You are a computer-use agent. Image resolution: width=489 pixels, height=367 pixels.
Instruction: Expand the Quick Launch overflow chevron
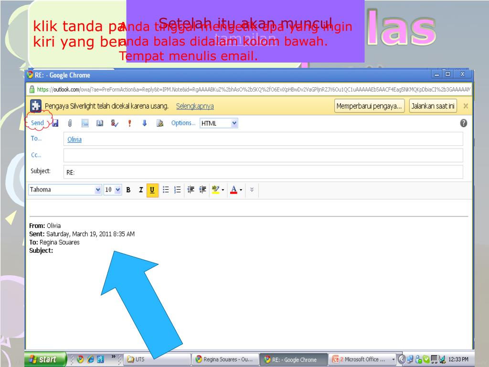(x=114, y=356)
